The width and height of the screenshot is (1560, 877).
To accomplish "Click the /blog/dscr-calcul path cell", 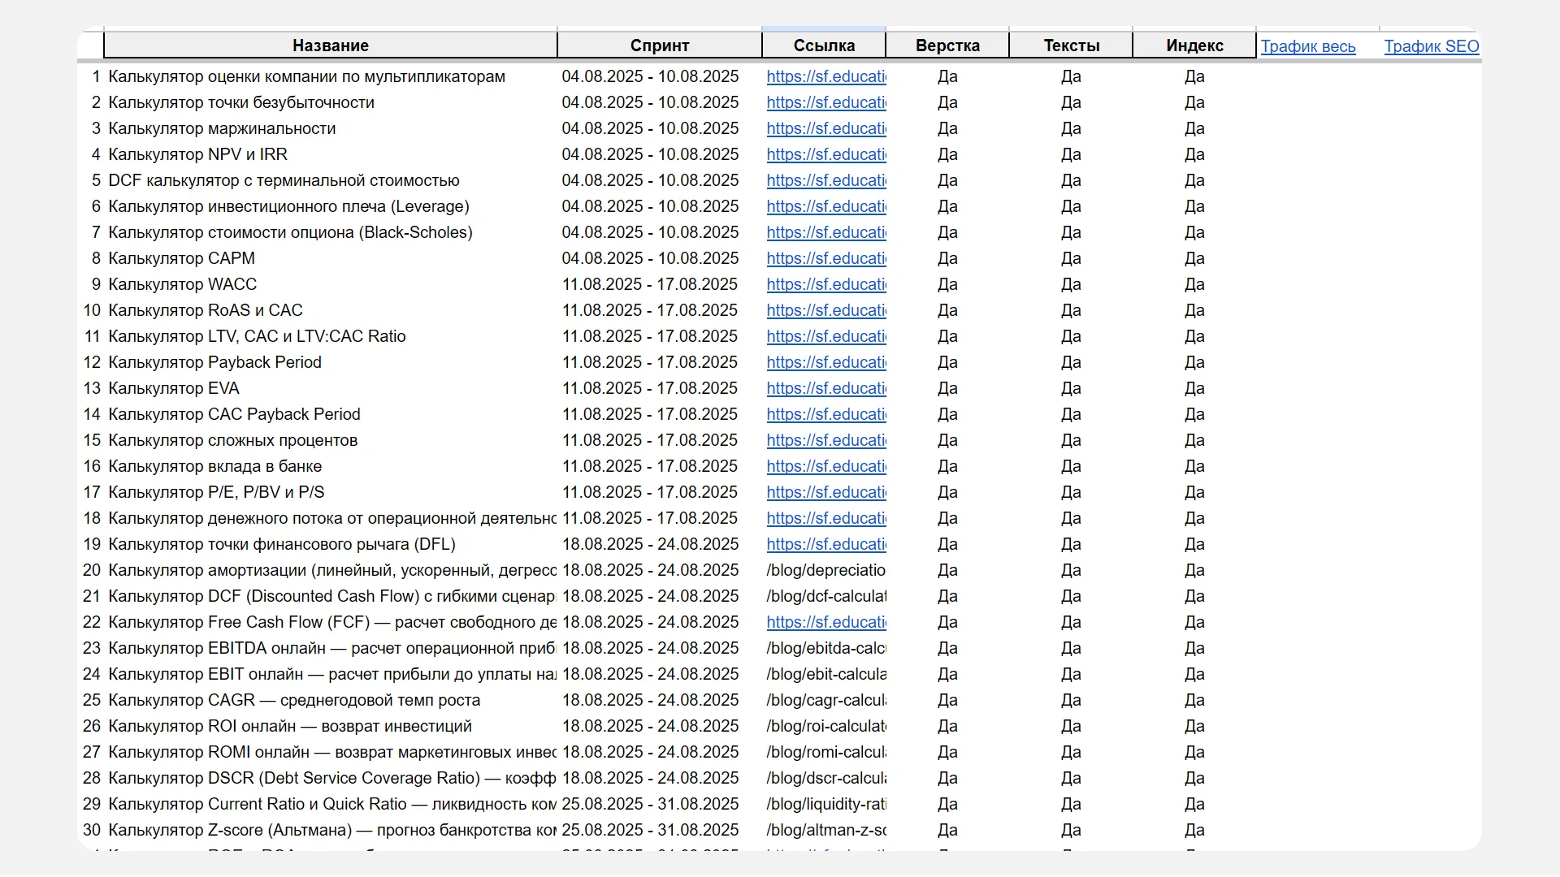I will tap(826, 778).
